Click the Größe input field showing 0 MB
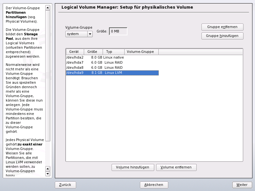Screen dimensions: 255x191 (x=118, y=31)
